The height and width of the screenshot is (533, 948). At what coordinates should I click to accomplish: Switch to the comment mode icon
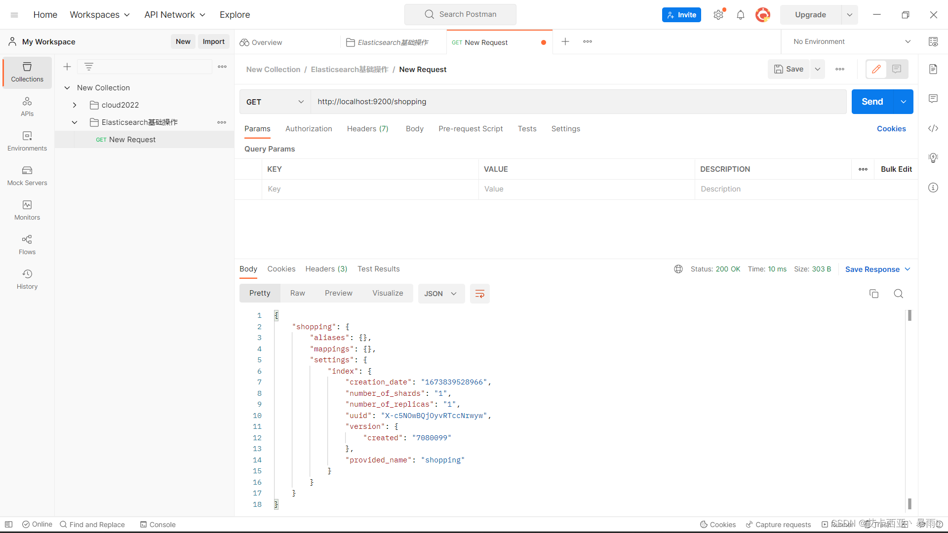click(897, 69)
